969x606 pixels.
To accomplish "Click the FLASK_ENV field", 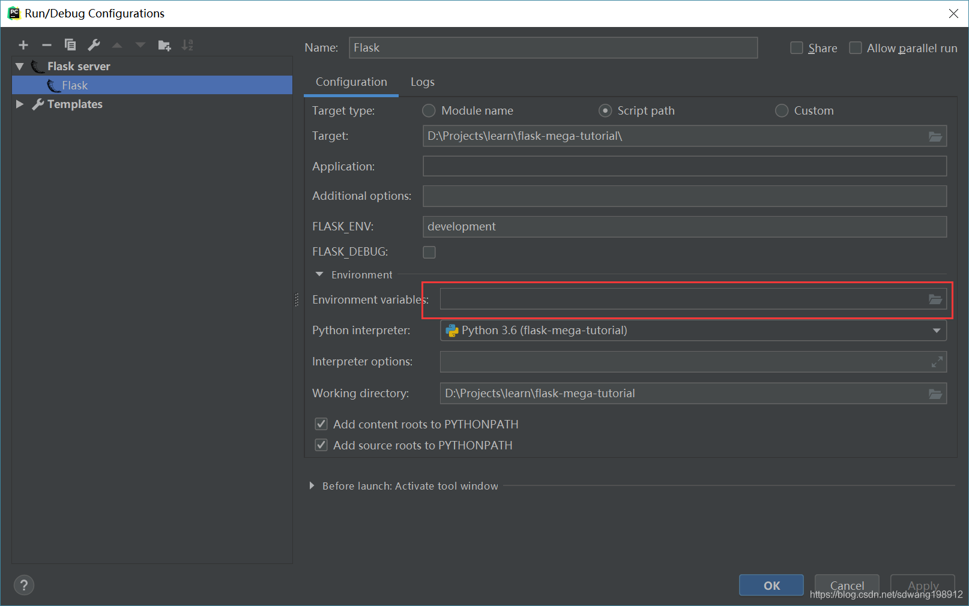I will [x=685, y=227].
